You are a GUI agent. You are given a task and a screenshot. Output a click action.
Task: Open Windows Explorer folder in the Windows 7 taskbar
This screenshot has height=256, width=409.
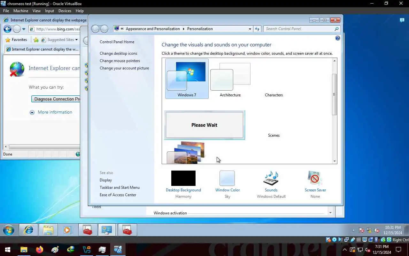pyautogui.click(x=48, y=230)
